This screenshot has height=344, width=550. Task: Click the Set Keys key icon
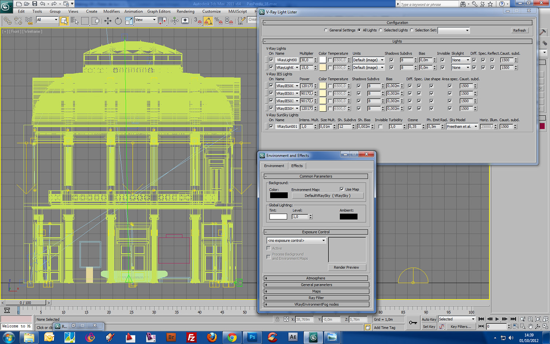point(413,323)
